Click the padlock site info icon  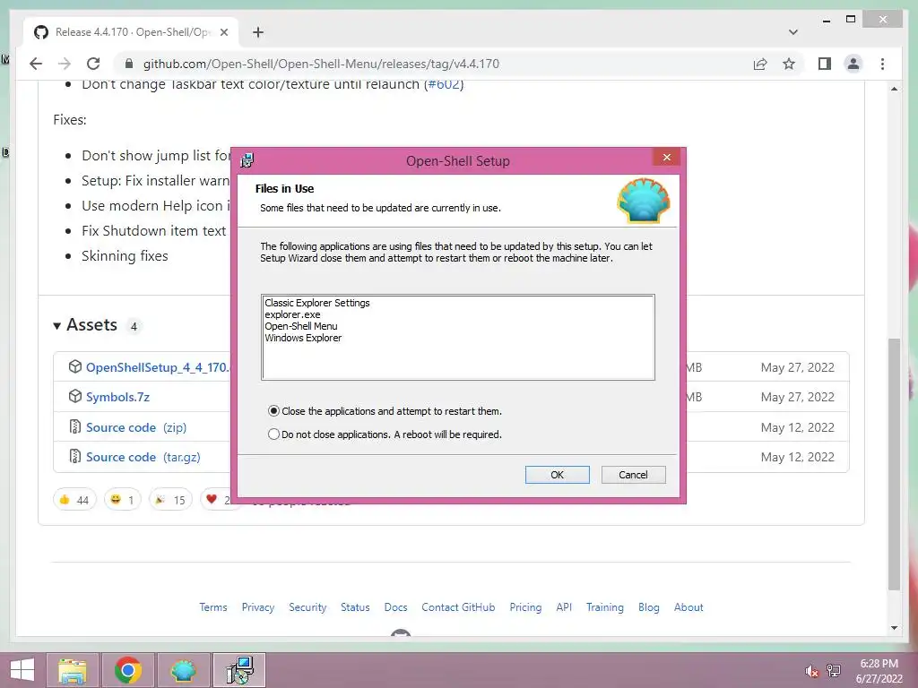click(129, 64)
